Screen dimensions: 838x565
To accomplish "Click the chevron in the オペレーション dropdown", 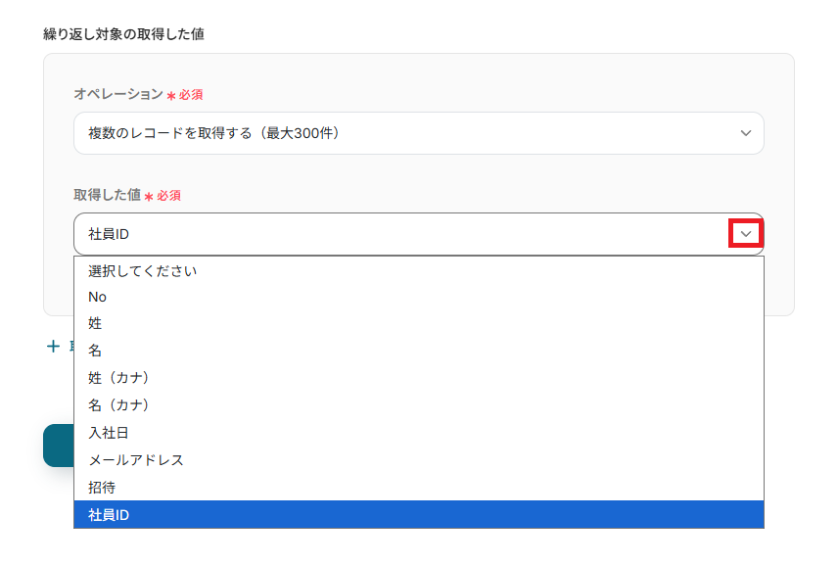I will pyautogui.click(x=746, y=133).
